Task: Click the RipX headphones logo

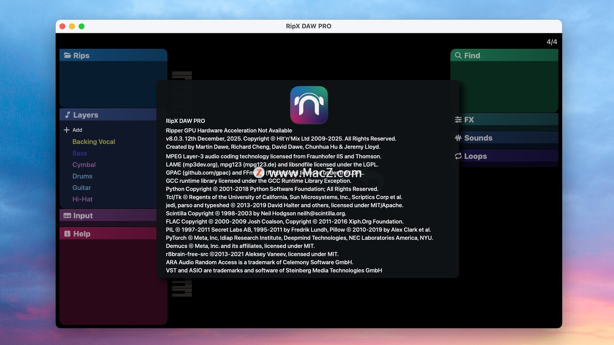Action: tap(309, 105)
